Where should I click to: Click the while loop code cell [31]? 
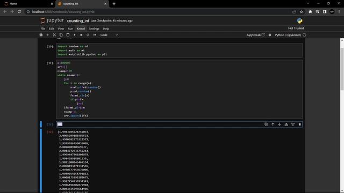pyautogui.click(x=179, y=90)
